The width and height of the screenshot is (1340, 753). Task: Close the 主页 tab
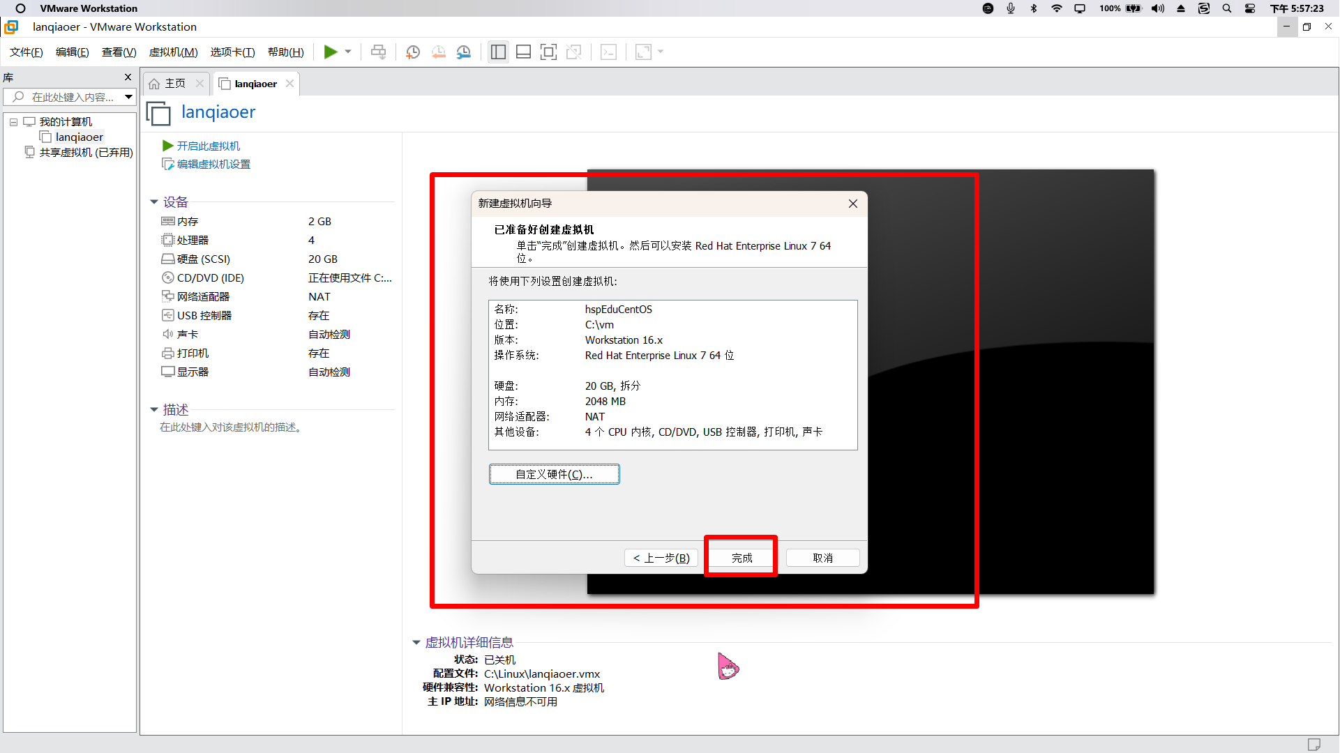[200, 84]
